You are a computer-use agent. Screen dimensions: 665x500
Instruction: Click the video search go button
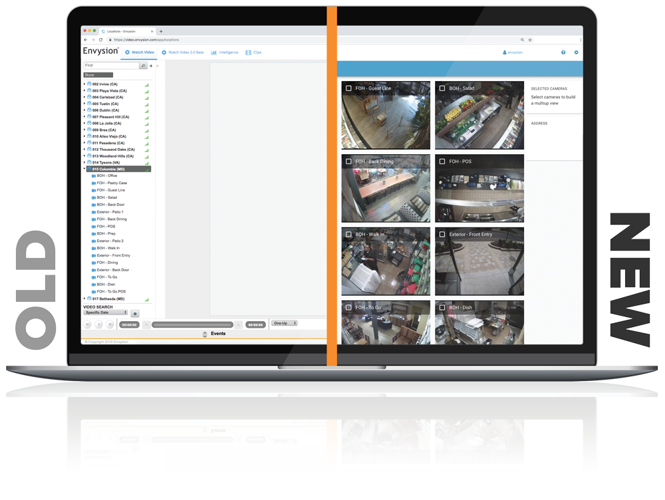coord(135,314)
